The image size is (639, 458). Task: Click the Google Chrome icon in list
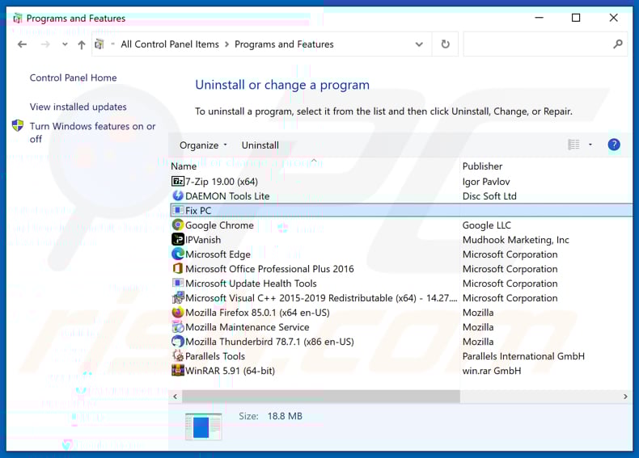178,225
